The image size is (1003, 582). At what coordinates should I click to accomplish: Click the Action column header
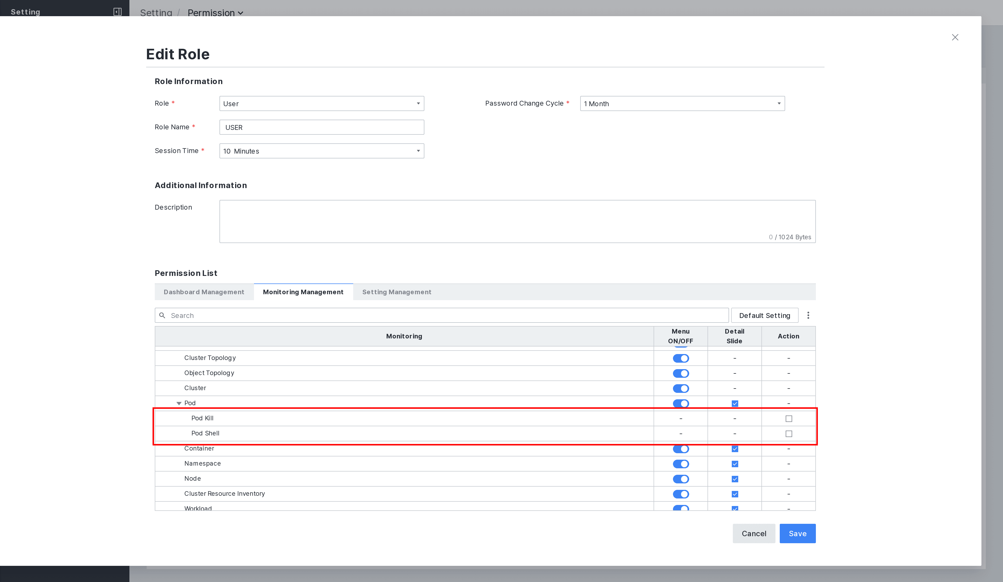pyautogui.click(x=788, y=336)
